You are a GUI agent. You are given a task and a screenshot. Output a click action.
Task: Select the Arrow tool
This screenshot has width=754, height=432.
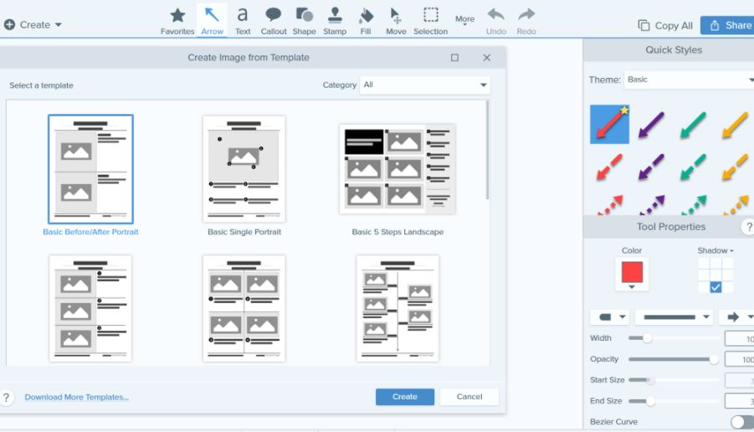[x=212, y=22]
